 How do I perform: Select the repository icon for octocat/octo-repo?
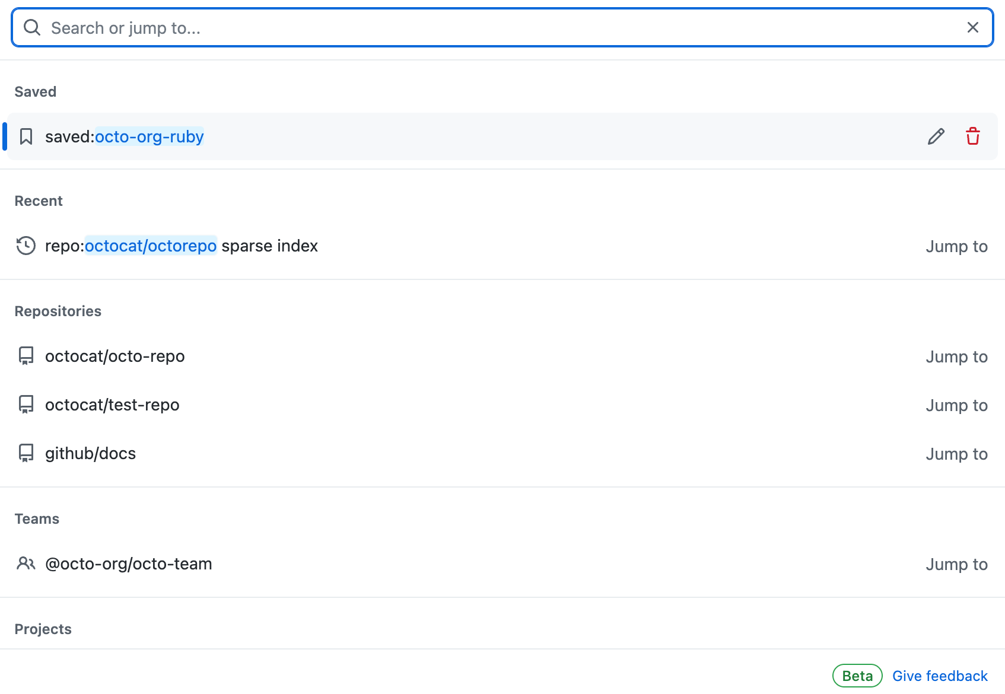26,356
